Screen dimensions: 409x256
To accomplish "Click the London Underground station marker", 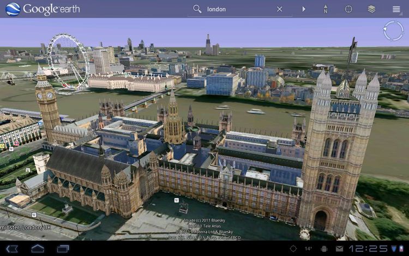I will (17, 143).
